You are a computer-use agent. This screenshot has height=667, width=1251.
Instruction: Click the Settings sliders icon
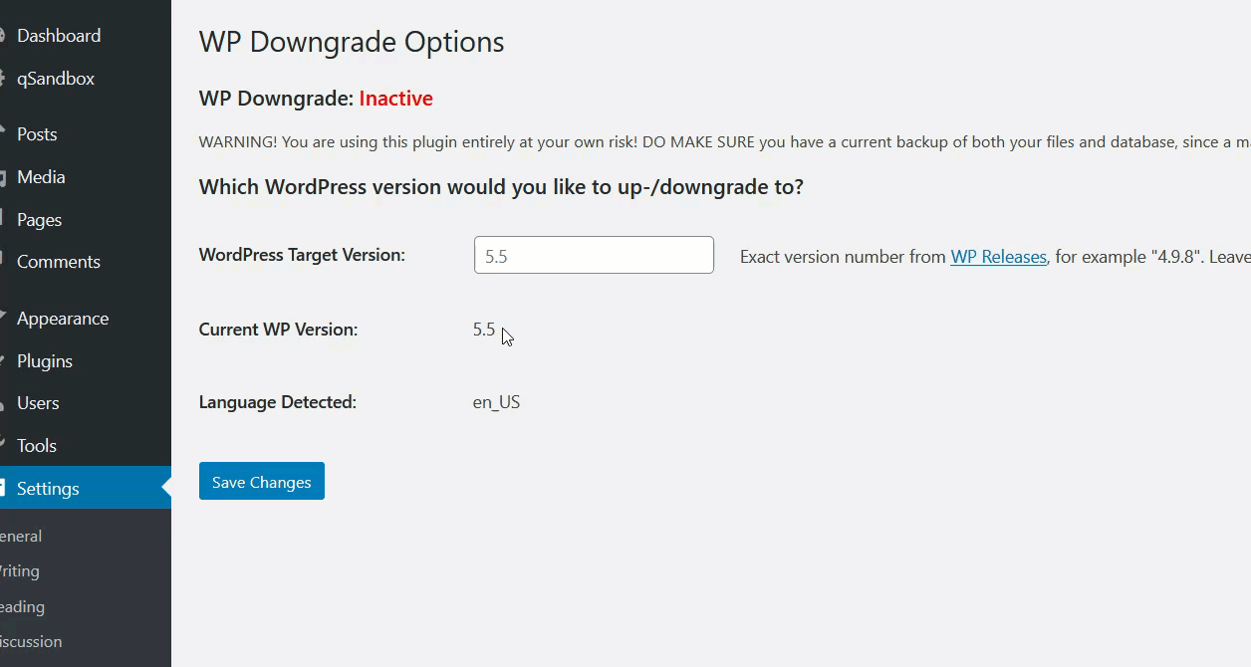pyautogui.click(x=3, y=489)
